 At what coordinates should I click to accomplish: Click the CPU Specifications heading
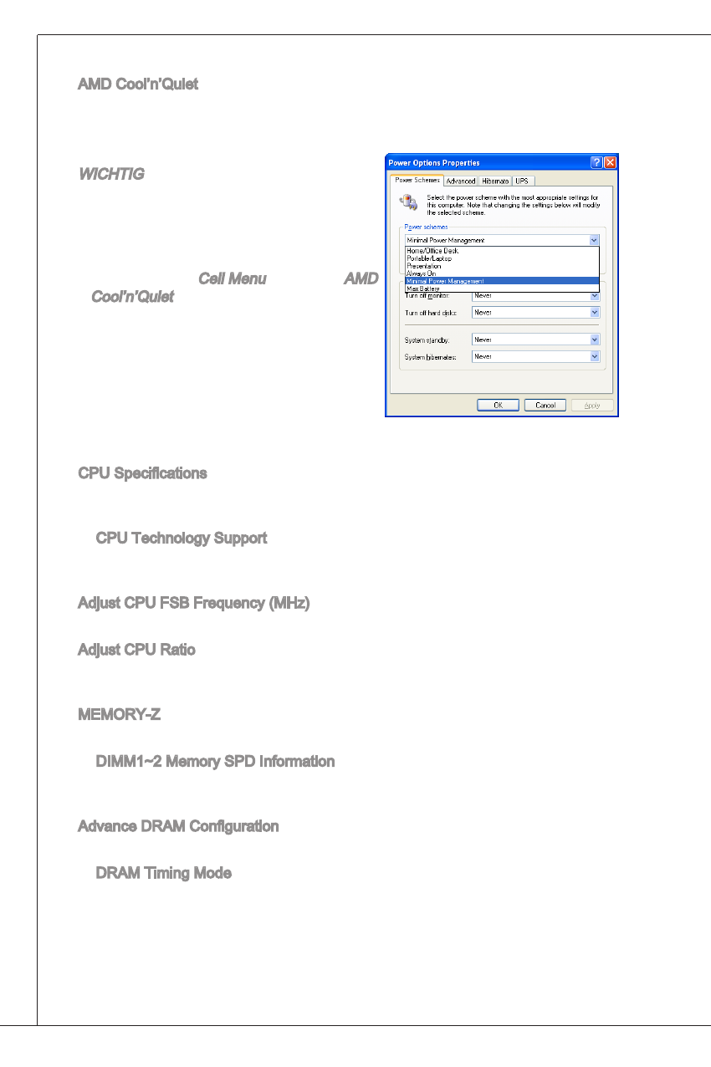tap(142, 472)
